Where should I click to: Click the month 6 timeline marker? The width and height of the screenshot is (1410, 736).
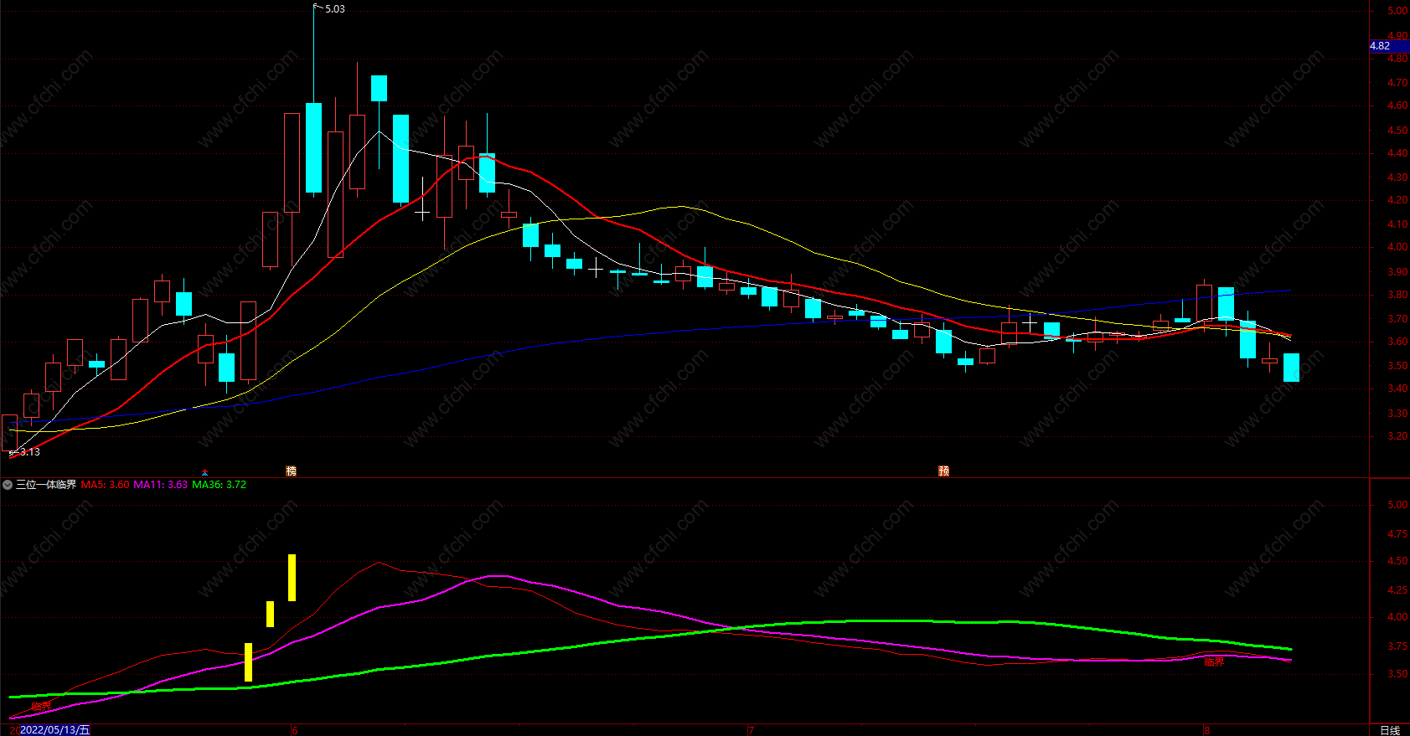[x=295, y=730]
